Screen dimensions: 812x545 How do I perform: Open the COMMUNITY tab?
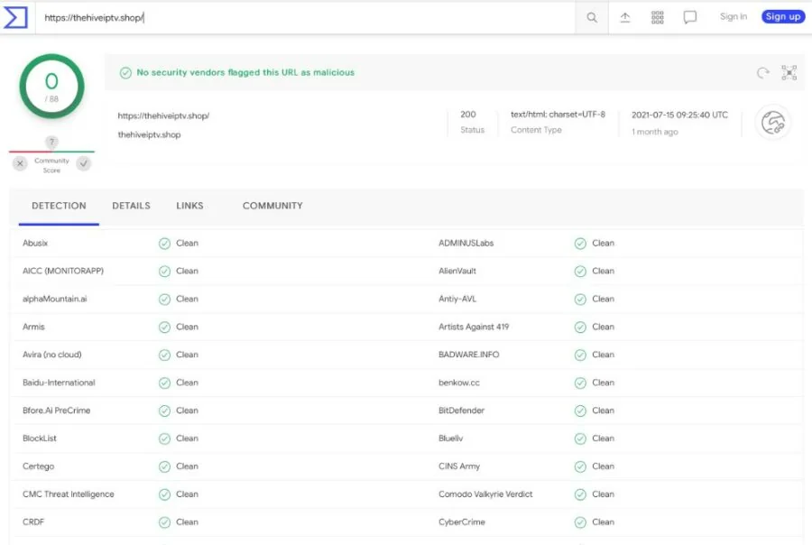click(x=272, y=206)
